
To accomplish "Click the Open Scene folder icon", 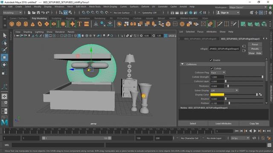I will 34,12.
